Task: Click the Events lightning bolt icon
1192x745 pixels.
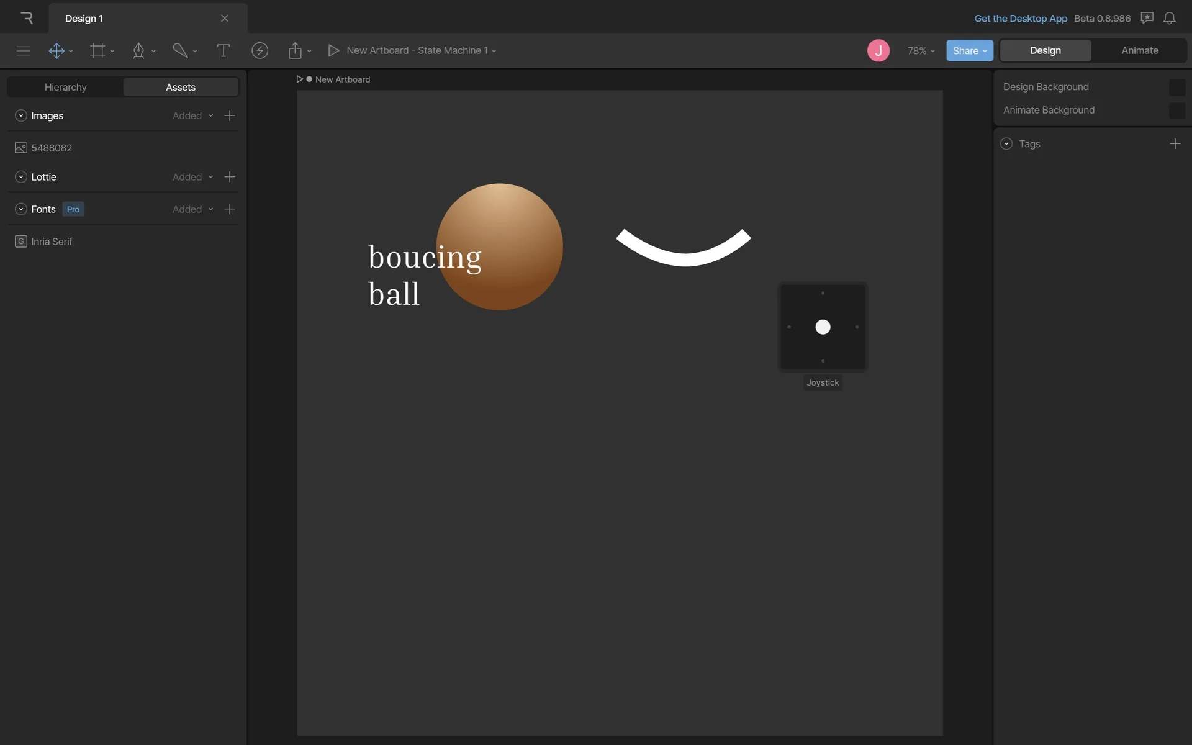Action: (x=260, y=50)
